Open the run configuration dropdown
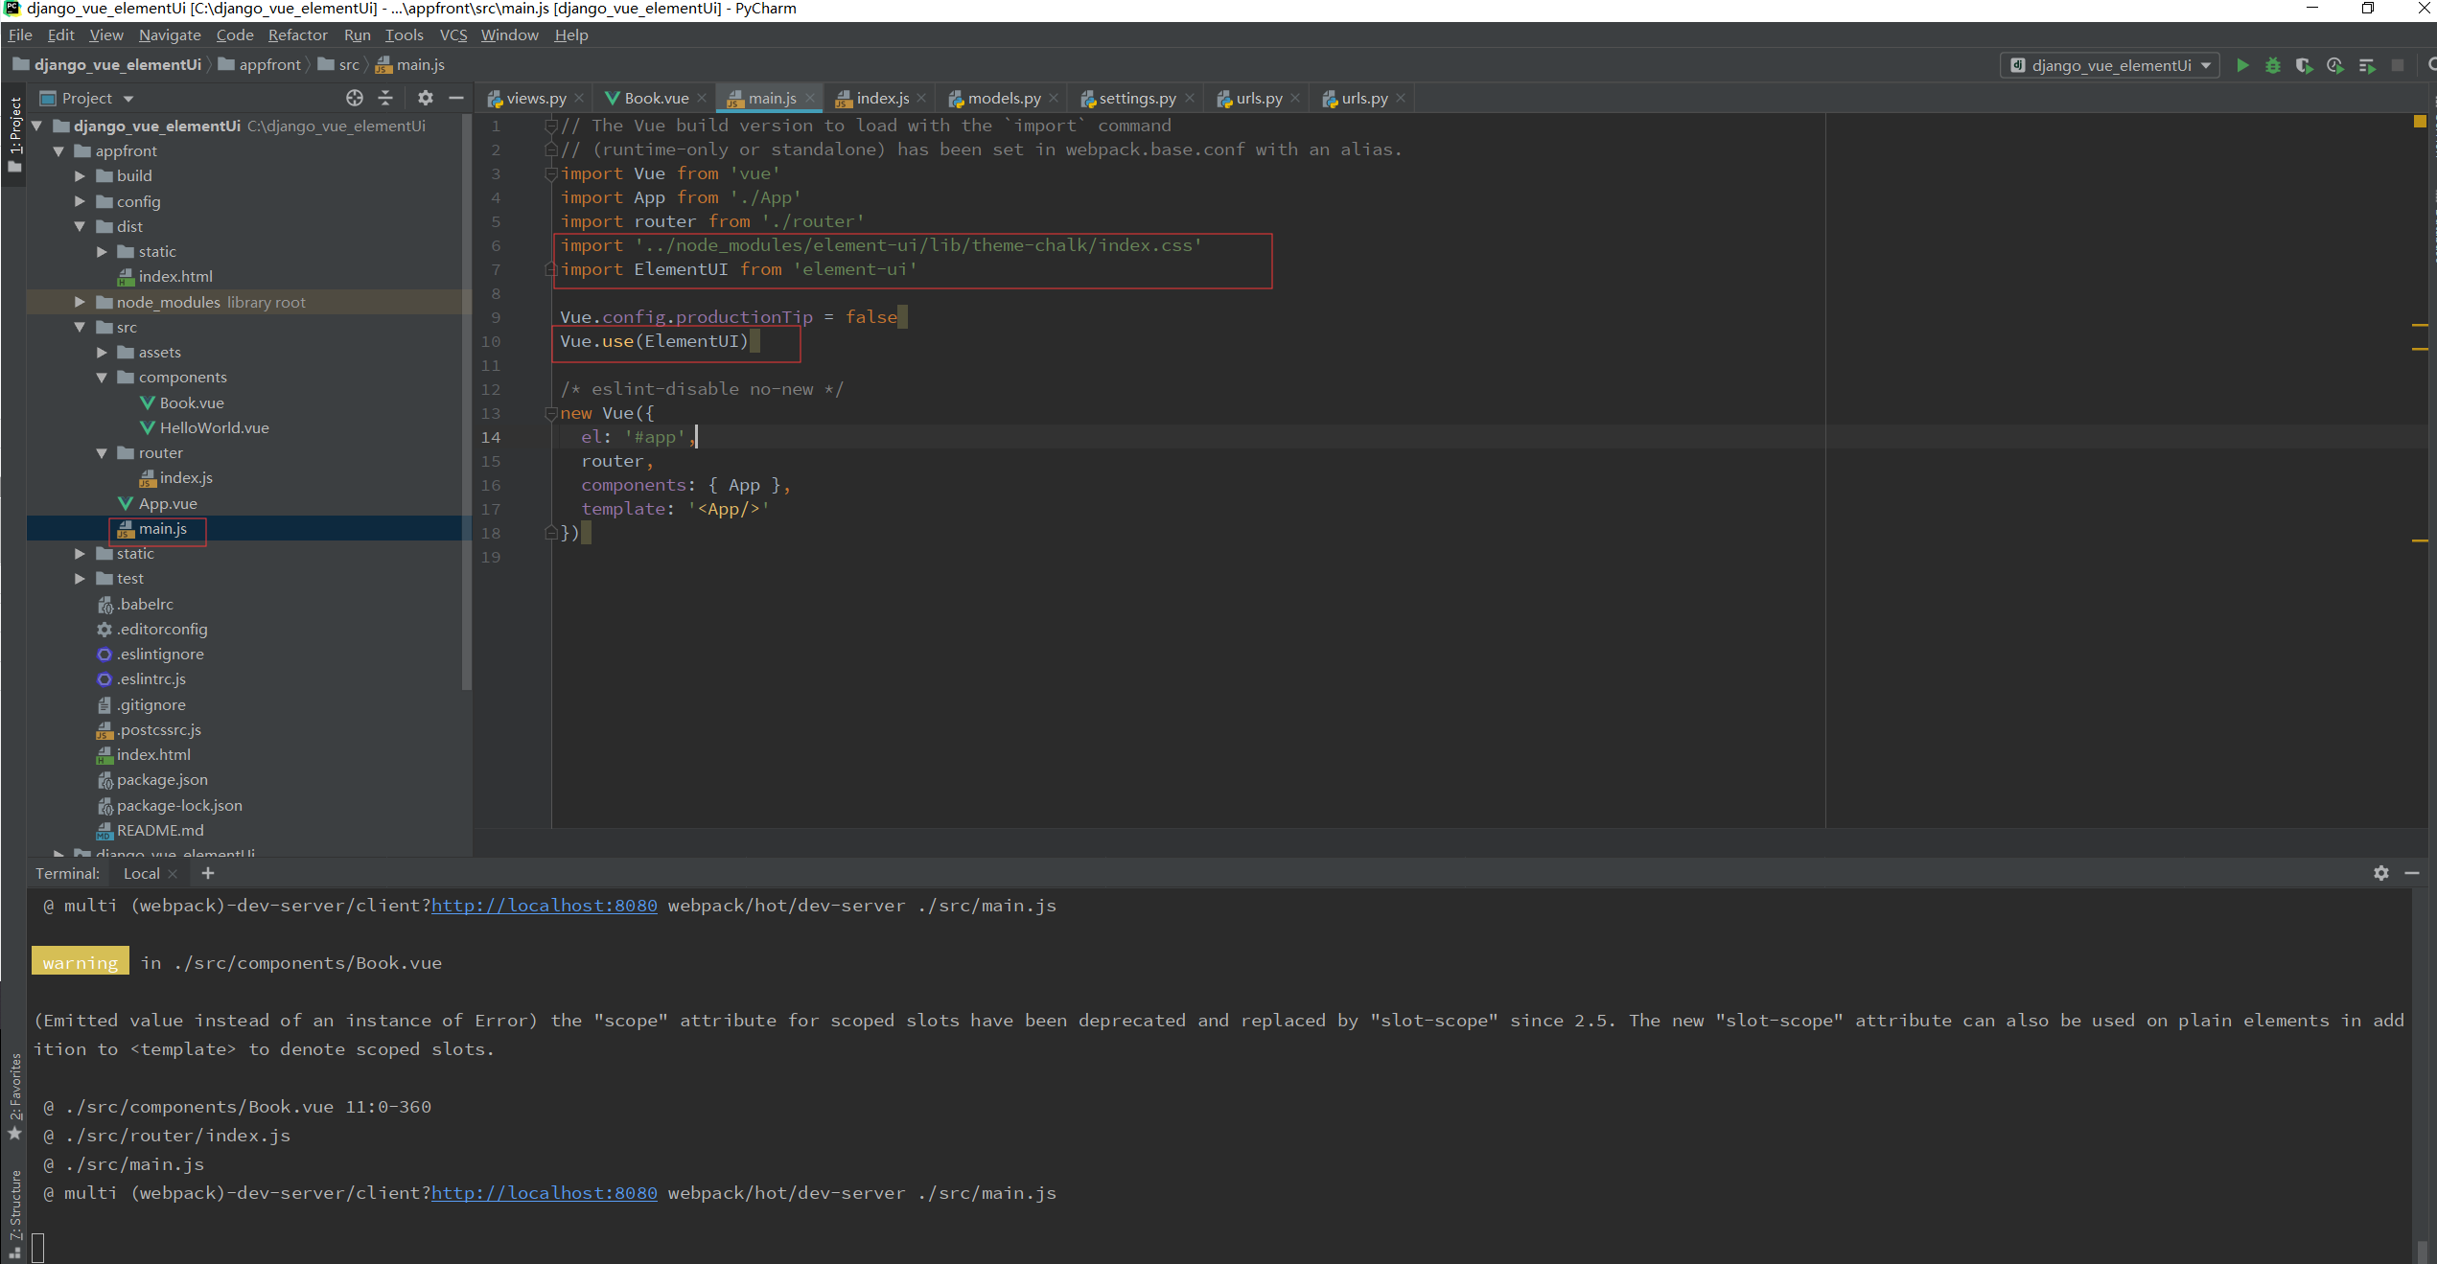Screen dimensions: 2437x1264 coord(2110,65)
